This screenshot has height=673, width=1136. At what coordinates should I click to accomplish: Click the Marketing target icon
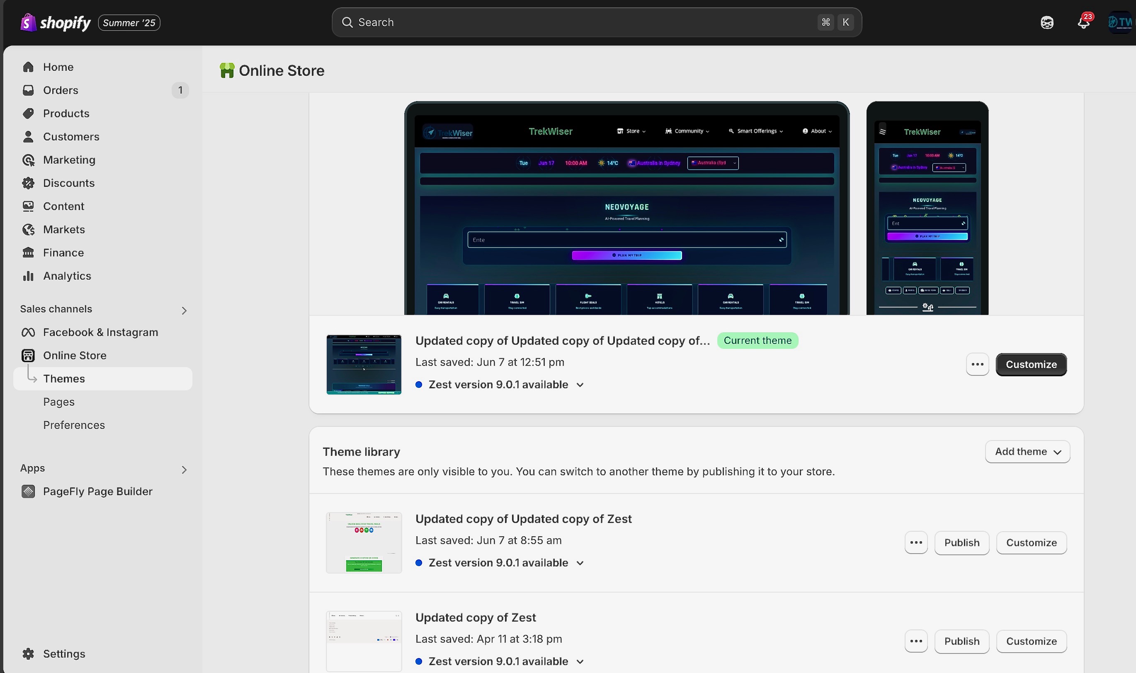(x=28, y=160)
